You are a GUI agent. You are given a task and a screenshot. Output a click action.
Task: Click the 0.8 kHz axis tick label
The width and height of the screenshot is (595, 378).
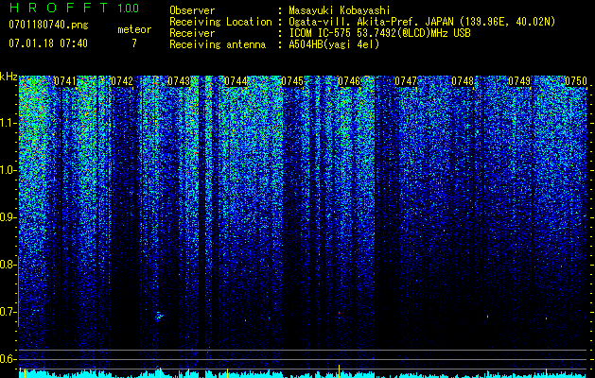[x=9, y=265]
